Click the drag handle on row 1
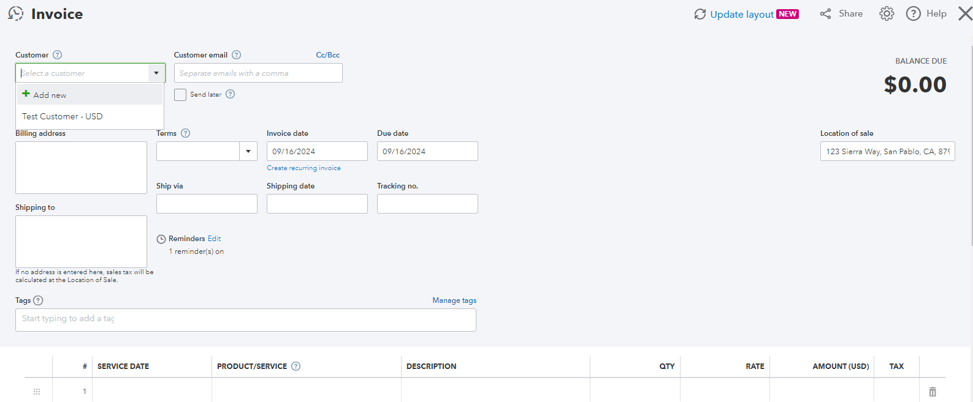Image resolution: width=973 pixels, height=402 pixels. pos(37,392)
